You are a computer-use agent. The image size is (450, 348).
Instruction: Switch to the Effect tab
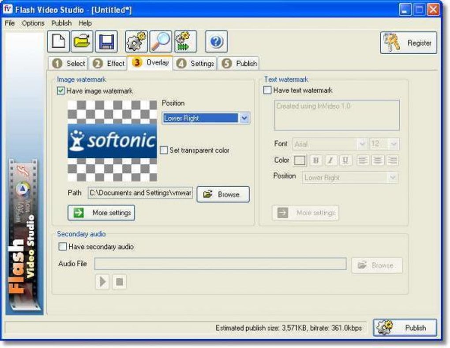click(109, 64)
